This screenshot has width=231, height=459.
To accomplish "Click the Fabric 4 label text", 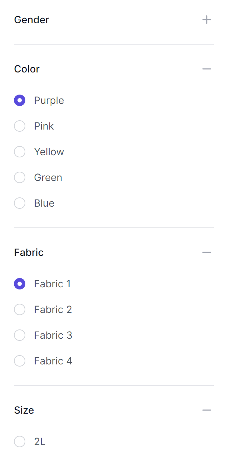I will (x=53, y=361).
